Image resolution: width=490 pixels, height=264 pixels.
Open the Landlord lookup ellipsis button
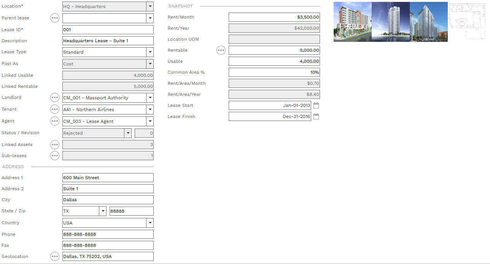[x=55, y=97]
